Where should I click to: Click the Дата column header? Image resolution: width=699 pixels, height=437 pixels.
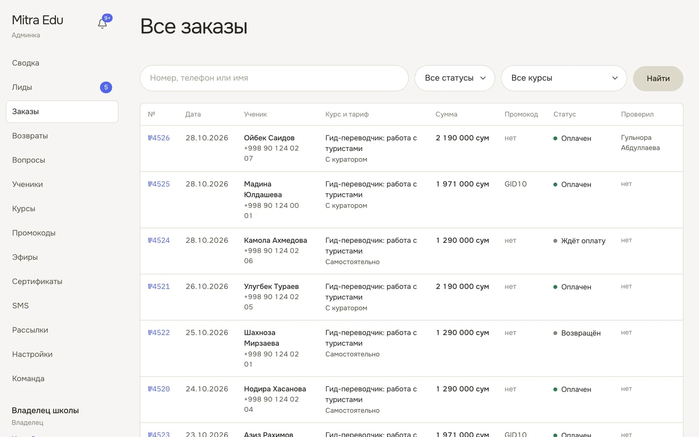(193, 114)
